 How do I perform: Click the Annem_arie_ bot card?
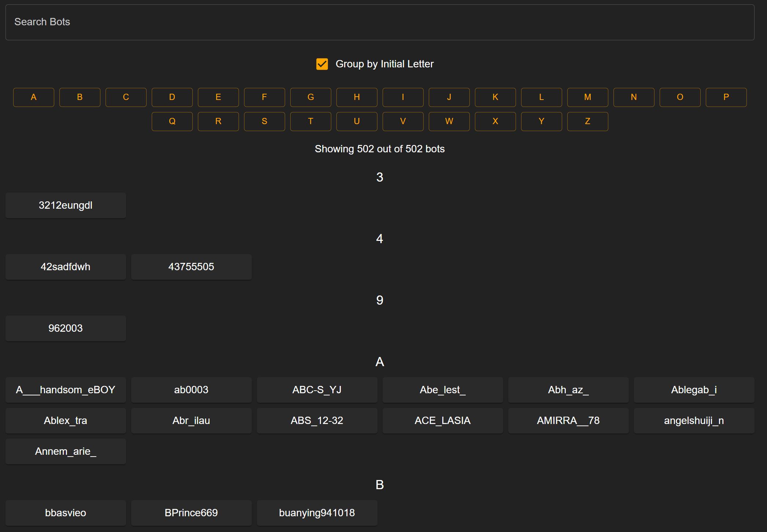point(66,451)
